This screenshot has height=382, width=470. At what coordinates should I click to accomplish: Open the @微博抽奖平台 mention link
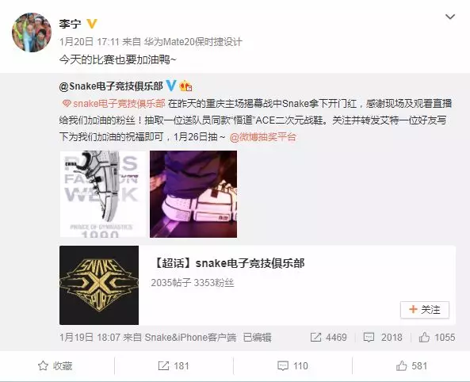263,137
